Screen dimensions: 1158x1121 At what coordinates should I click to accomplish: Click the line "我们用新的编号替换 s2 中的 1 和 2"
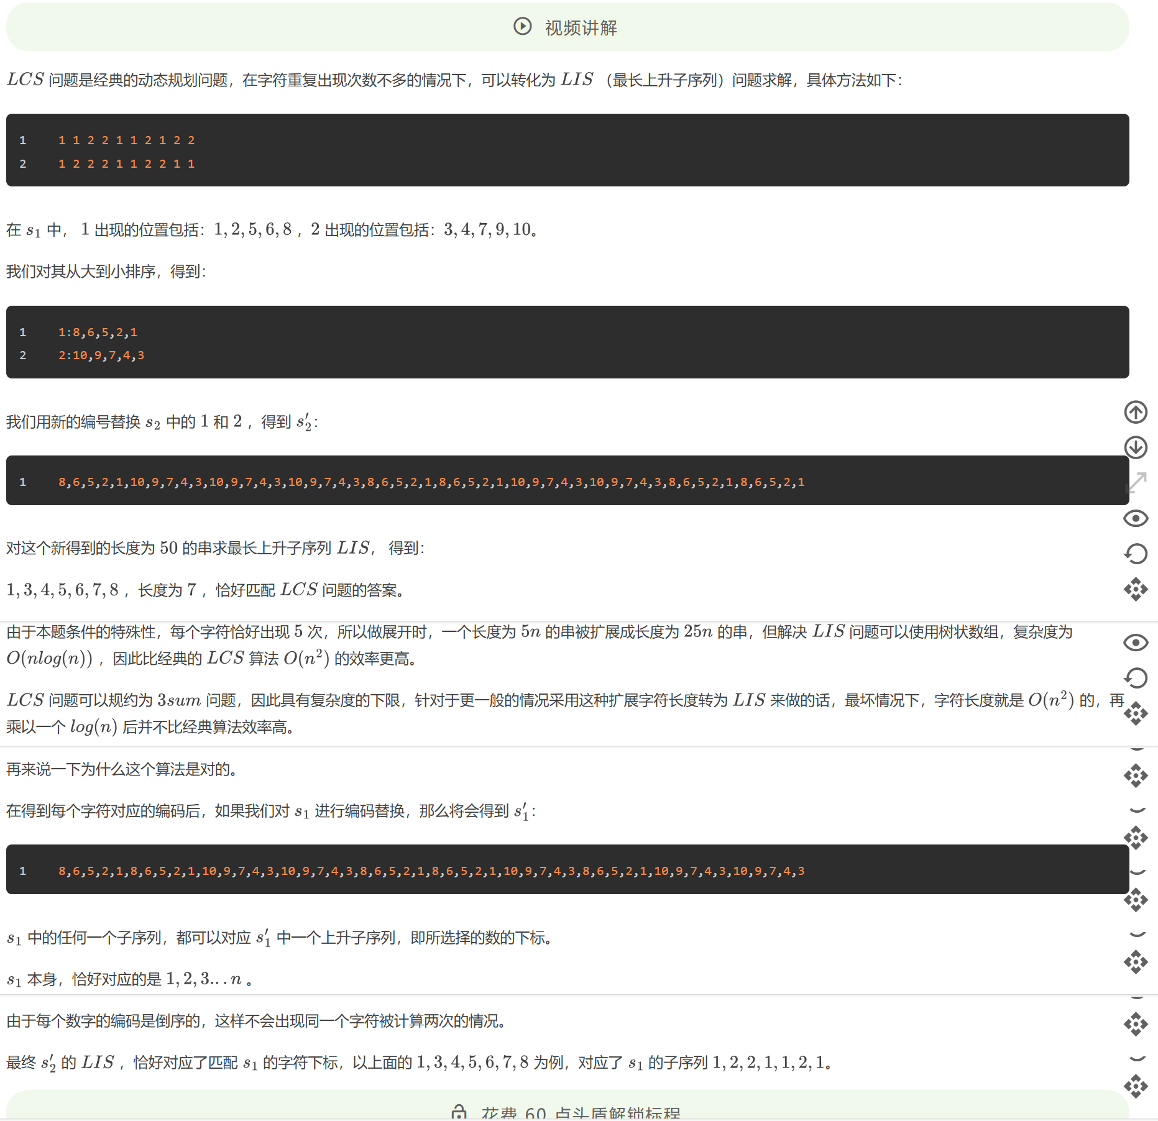tap(162, 422)
